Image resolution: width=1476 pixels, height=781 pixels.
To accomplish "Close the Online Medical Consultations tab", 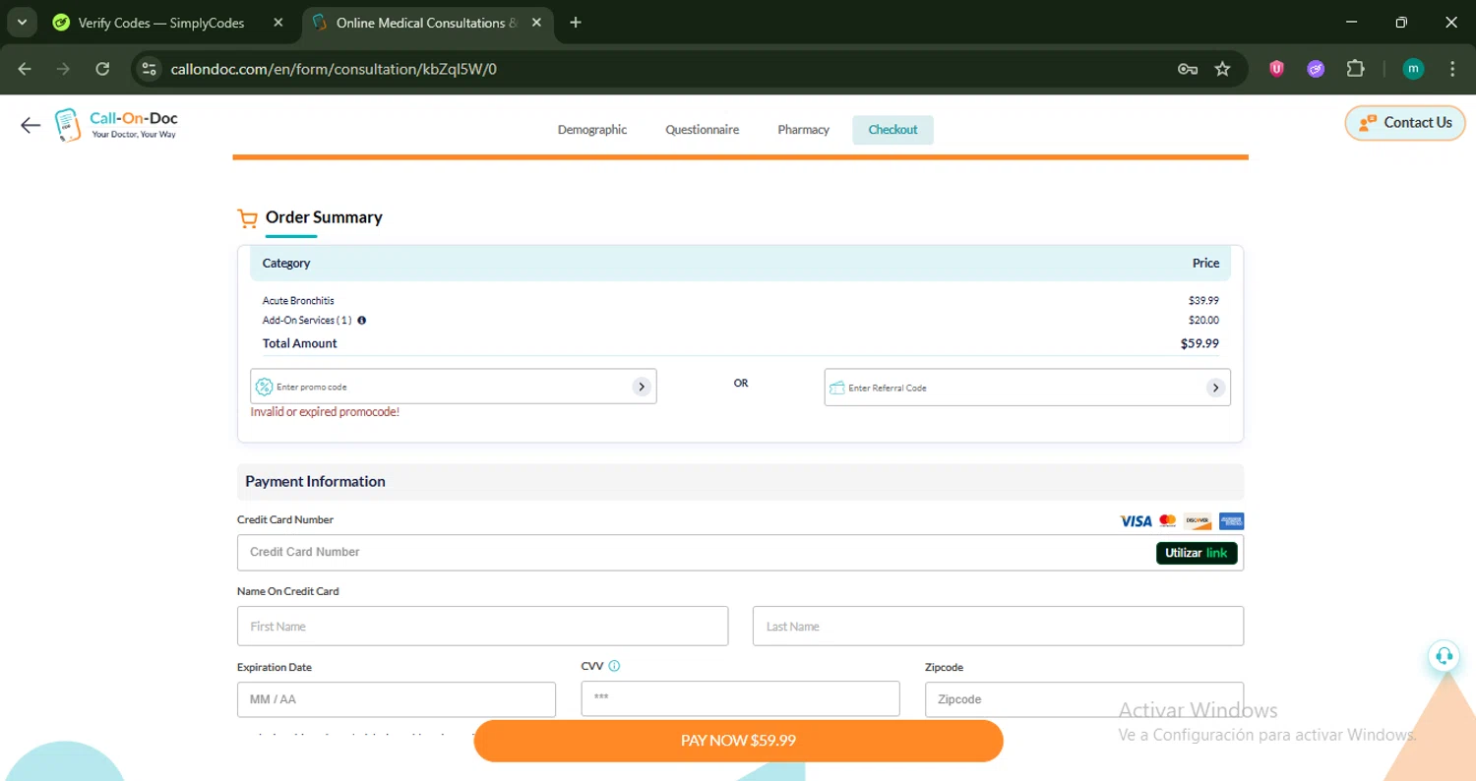I will [x=534, y=23].
